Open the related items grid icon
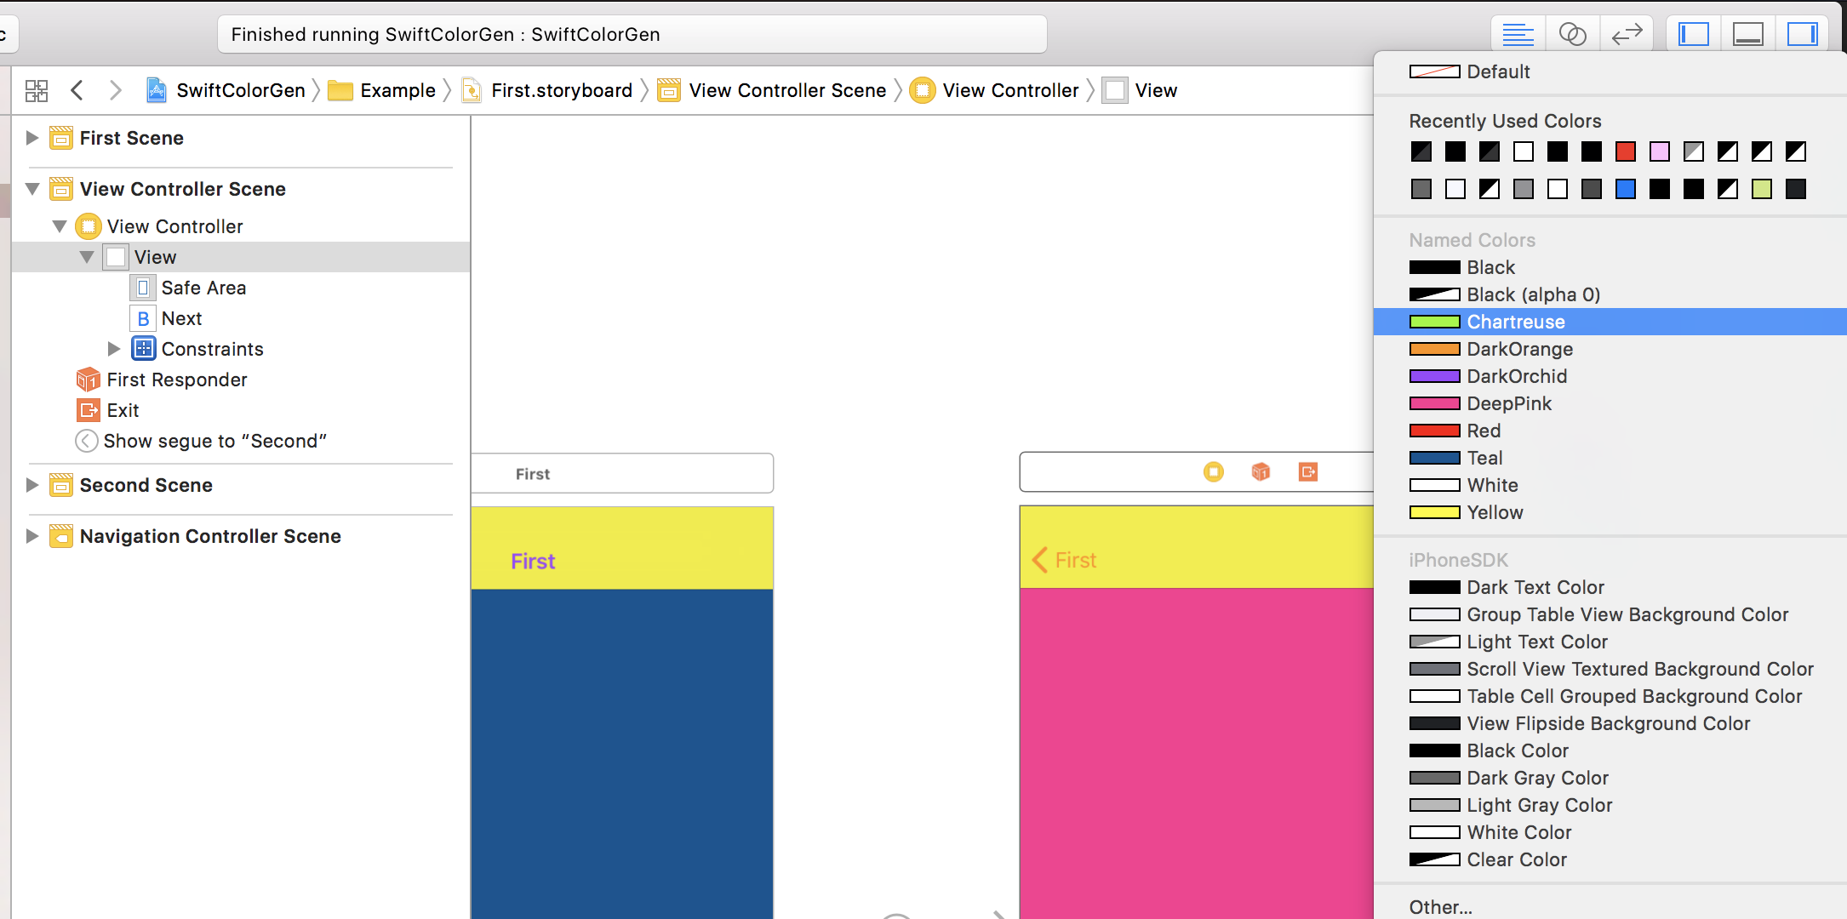This screenshot has height=919, width=1847. pyautogui.click(x=37, y=90)
